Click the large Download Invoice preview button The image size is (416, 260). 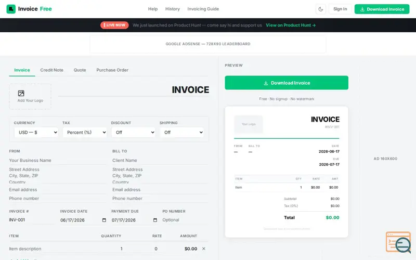[x=287, y=83]
